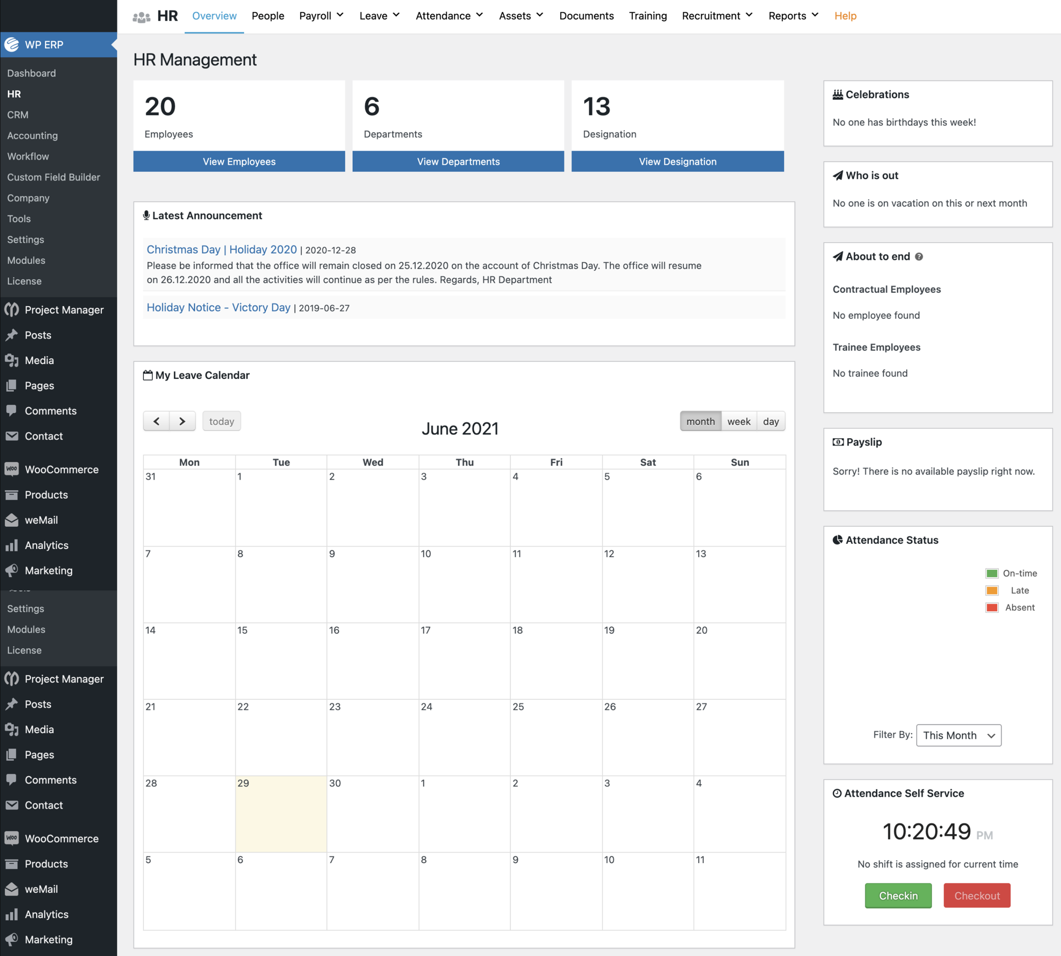
Task: Toggle the orange Late legend swatch
Action: coord(992,590)
